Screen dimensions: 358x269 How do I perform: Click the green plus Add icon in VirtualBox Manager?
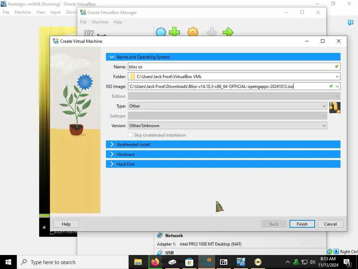pos(174,32)
